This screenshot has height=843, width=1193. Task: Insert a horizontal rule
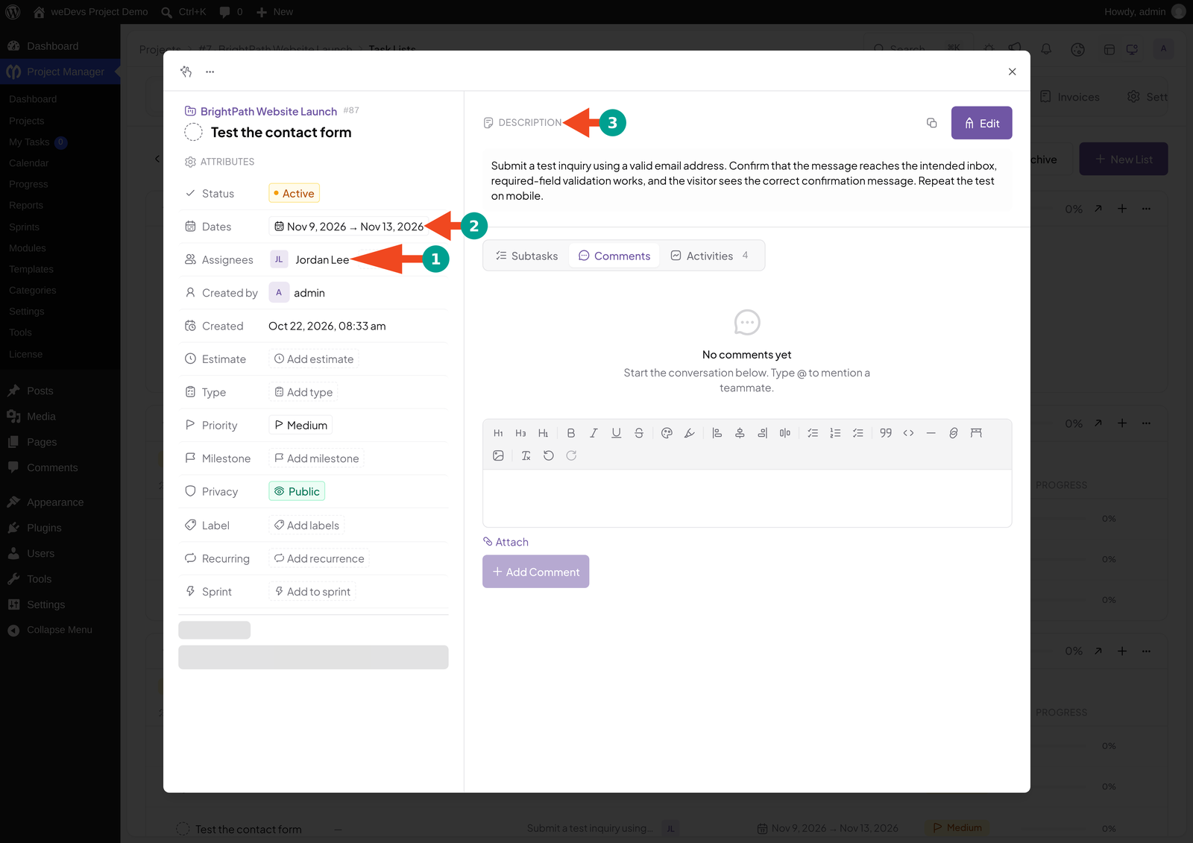[x=931, y=433]
